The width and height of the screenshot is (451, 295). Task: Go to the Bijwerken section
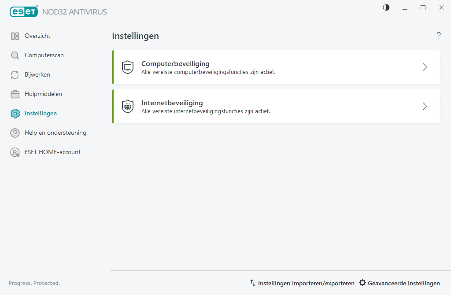point(37,75)
